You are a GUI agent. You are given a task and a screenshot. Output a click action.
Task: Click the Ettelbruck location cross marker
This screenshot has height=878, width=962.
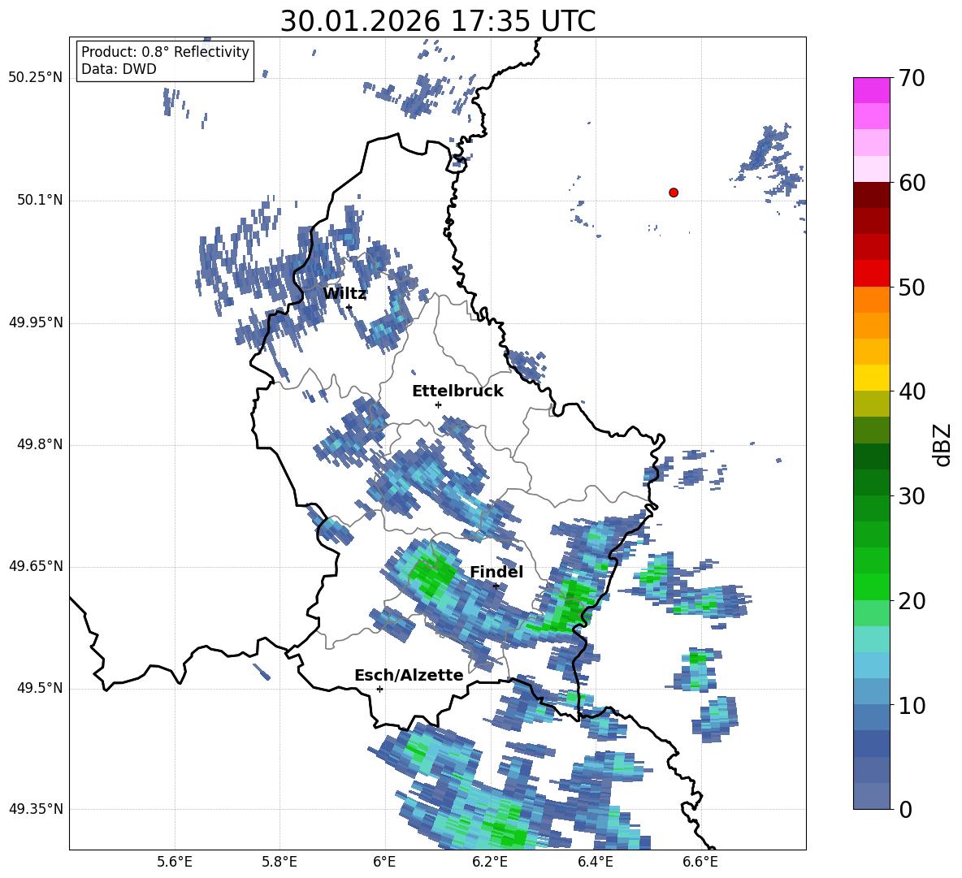coord(438,404)
